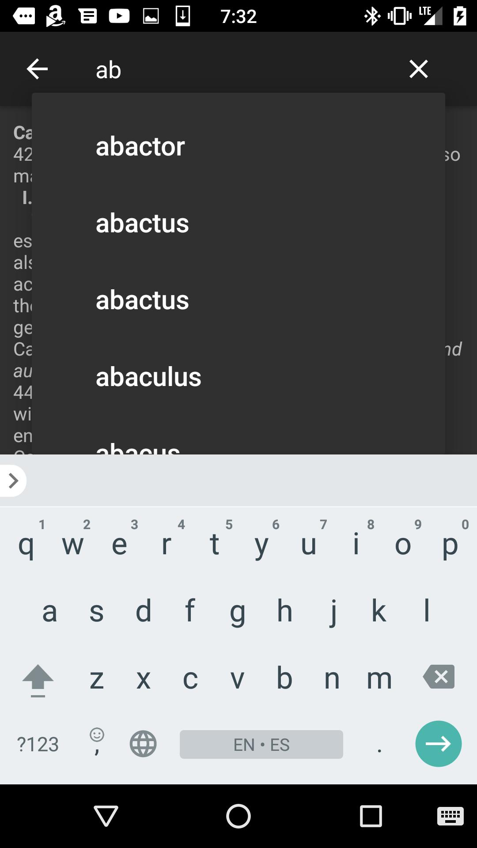Tap the Android home circle button
Viewport: 477px width, 848px height.
(x=238, y=816)
